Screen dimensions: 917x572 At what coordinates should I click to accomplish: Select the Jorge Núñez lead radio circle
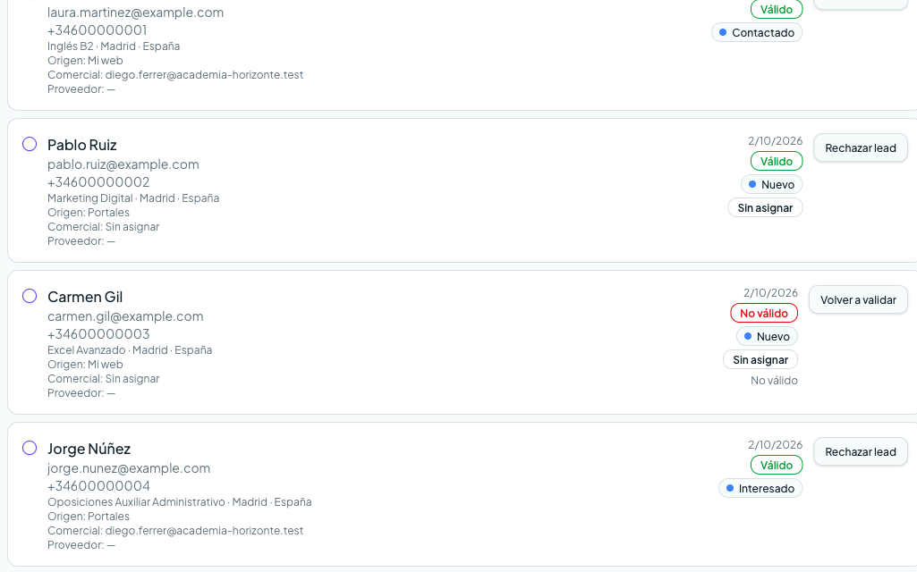30,448
